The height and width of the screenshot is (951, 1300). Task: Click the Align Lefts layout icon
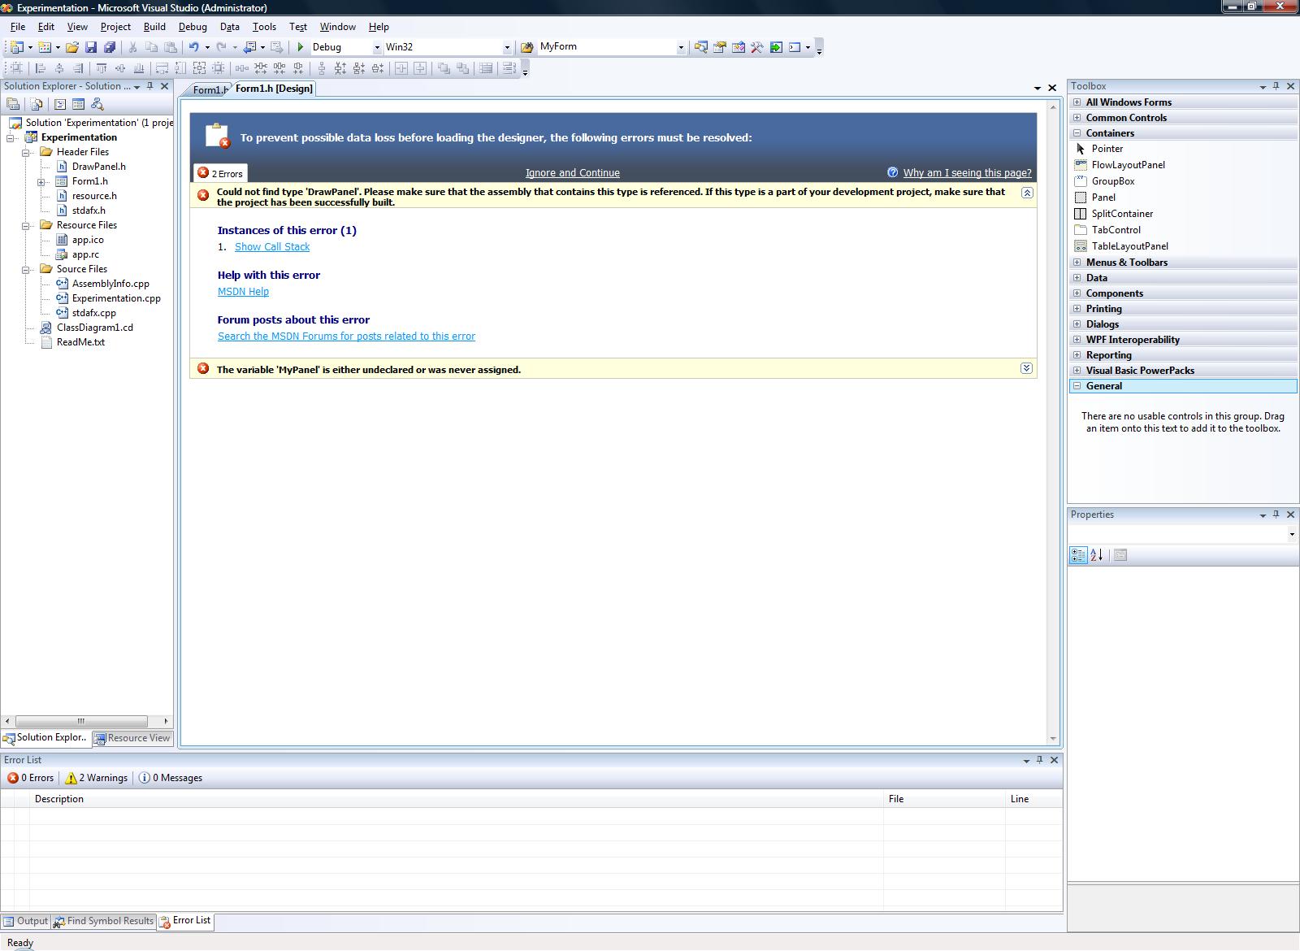tap(41, 68)
